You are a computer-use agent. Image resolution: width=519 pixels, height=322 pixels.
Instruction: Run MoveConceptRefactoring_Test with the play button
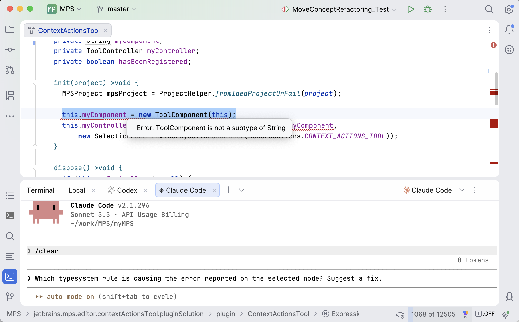[411, 9]
